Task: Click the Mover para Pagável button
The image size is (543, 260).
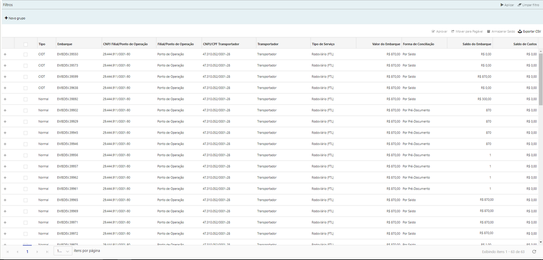Action: coord(466,31)
